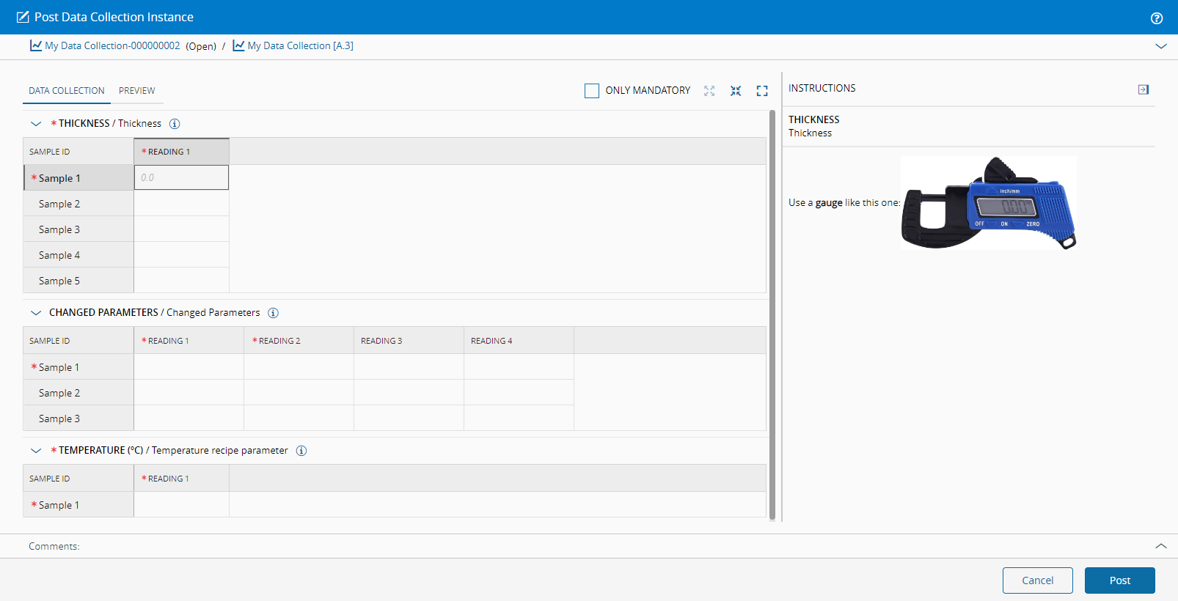Select the Data Collection tab
Image resolution: width=1178 pixels, height=601 pixels.
pos(67,91)
